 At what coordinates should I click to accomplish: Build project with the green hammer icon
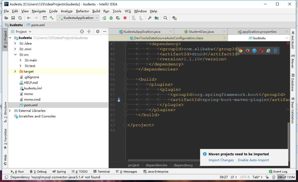[x=51, y=18]
